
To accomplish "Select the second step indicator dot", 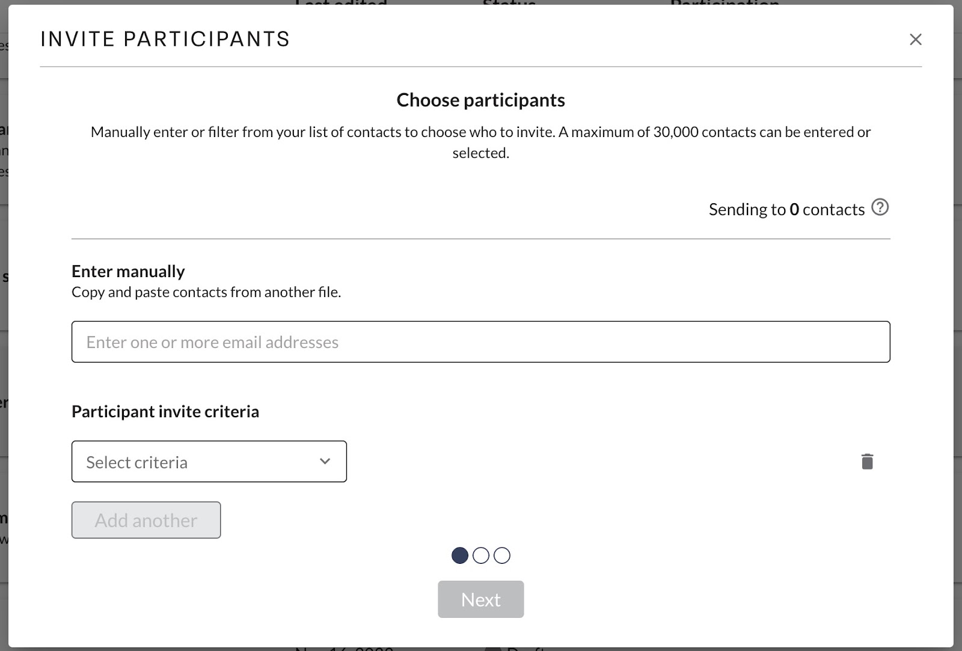I will point(481,555).
